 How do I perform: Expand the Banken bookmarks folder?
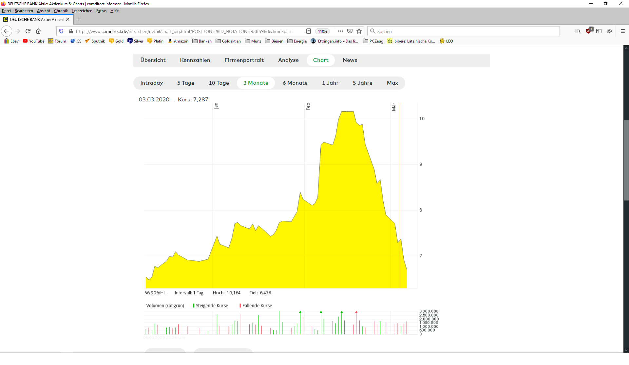[202, 41]
